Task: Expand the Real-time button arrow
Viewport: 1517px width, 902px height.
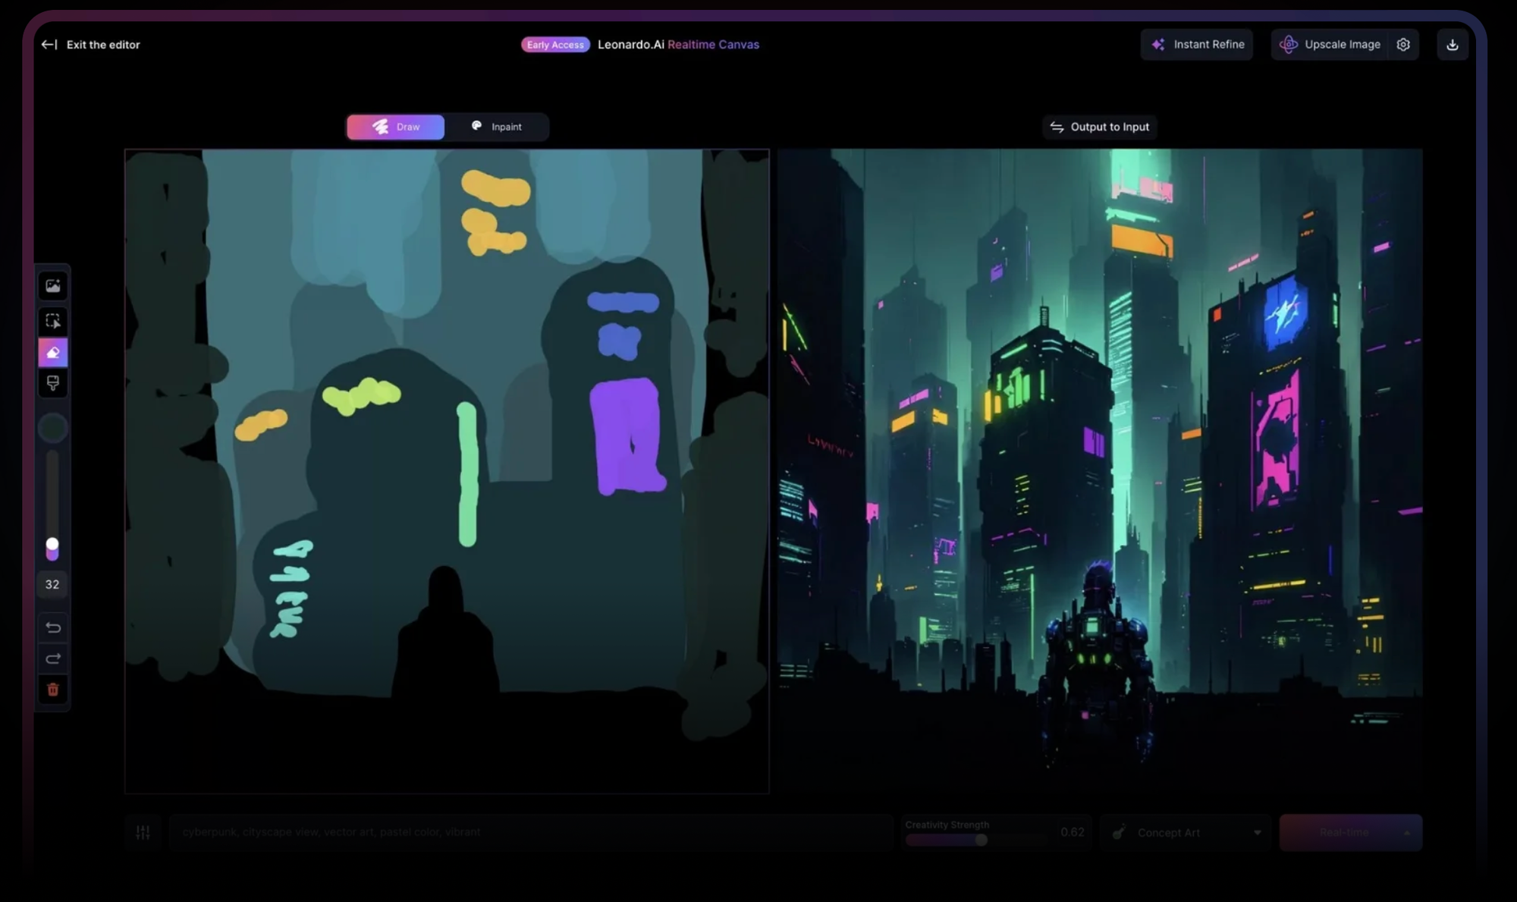Action: (x=1407, y=832)
